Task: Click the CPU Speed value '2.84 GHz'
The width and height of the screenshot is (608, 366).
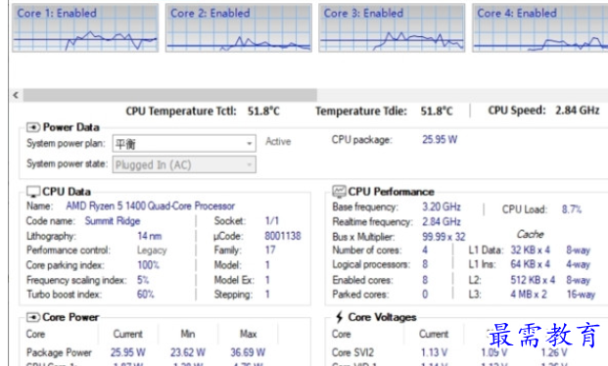Action: [578, 111]
